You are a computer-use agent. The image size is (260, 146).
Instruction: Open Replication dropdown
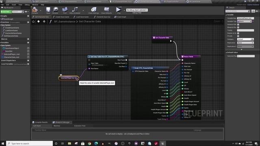(x=245, y=43)
